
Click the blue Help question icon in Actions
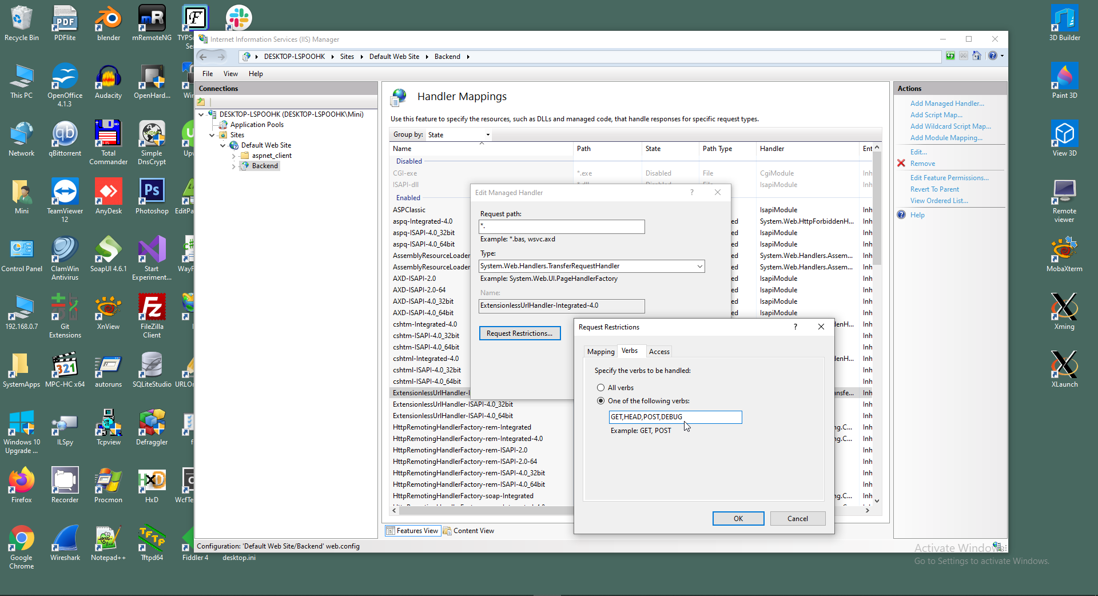[x=901, y=215]
